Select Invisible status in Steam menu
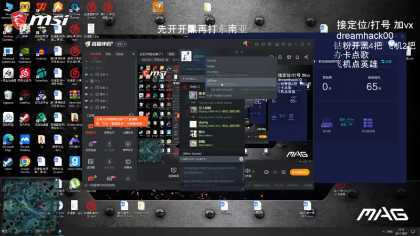420x236 pixels. tap(213, 72)
